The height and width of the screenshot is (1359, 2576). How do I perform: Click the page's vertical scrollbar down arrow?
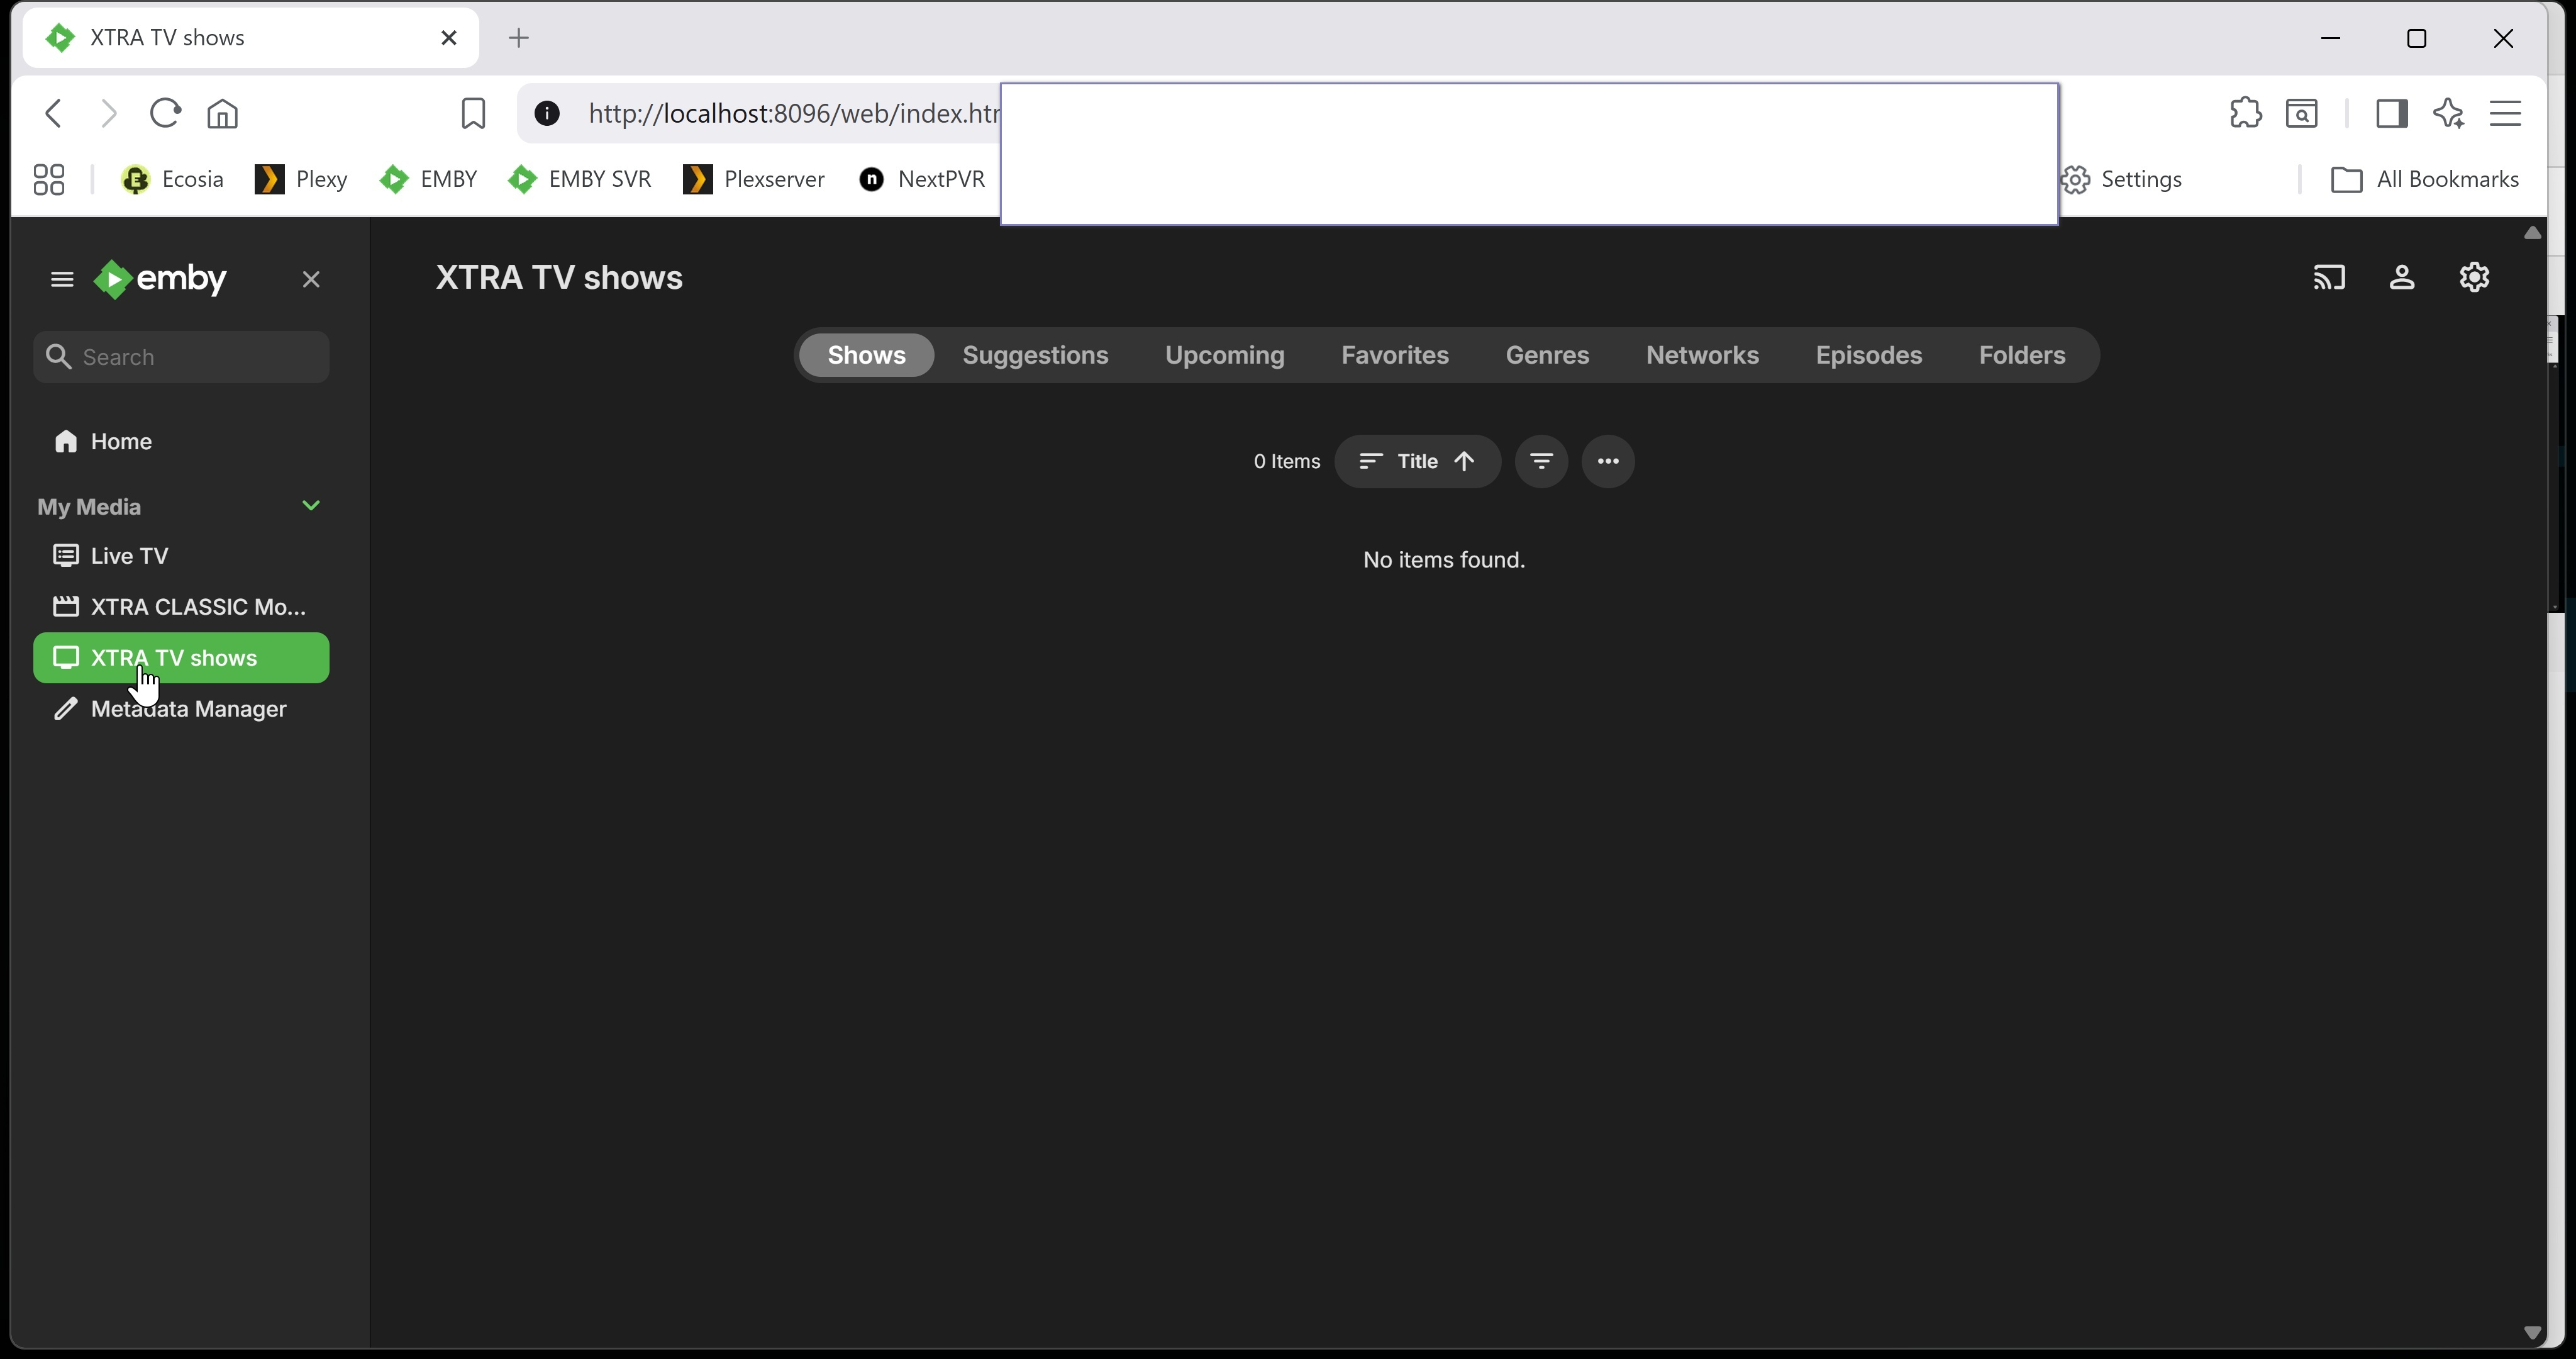[x=2532, y=1333]
